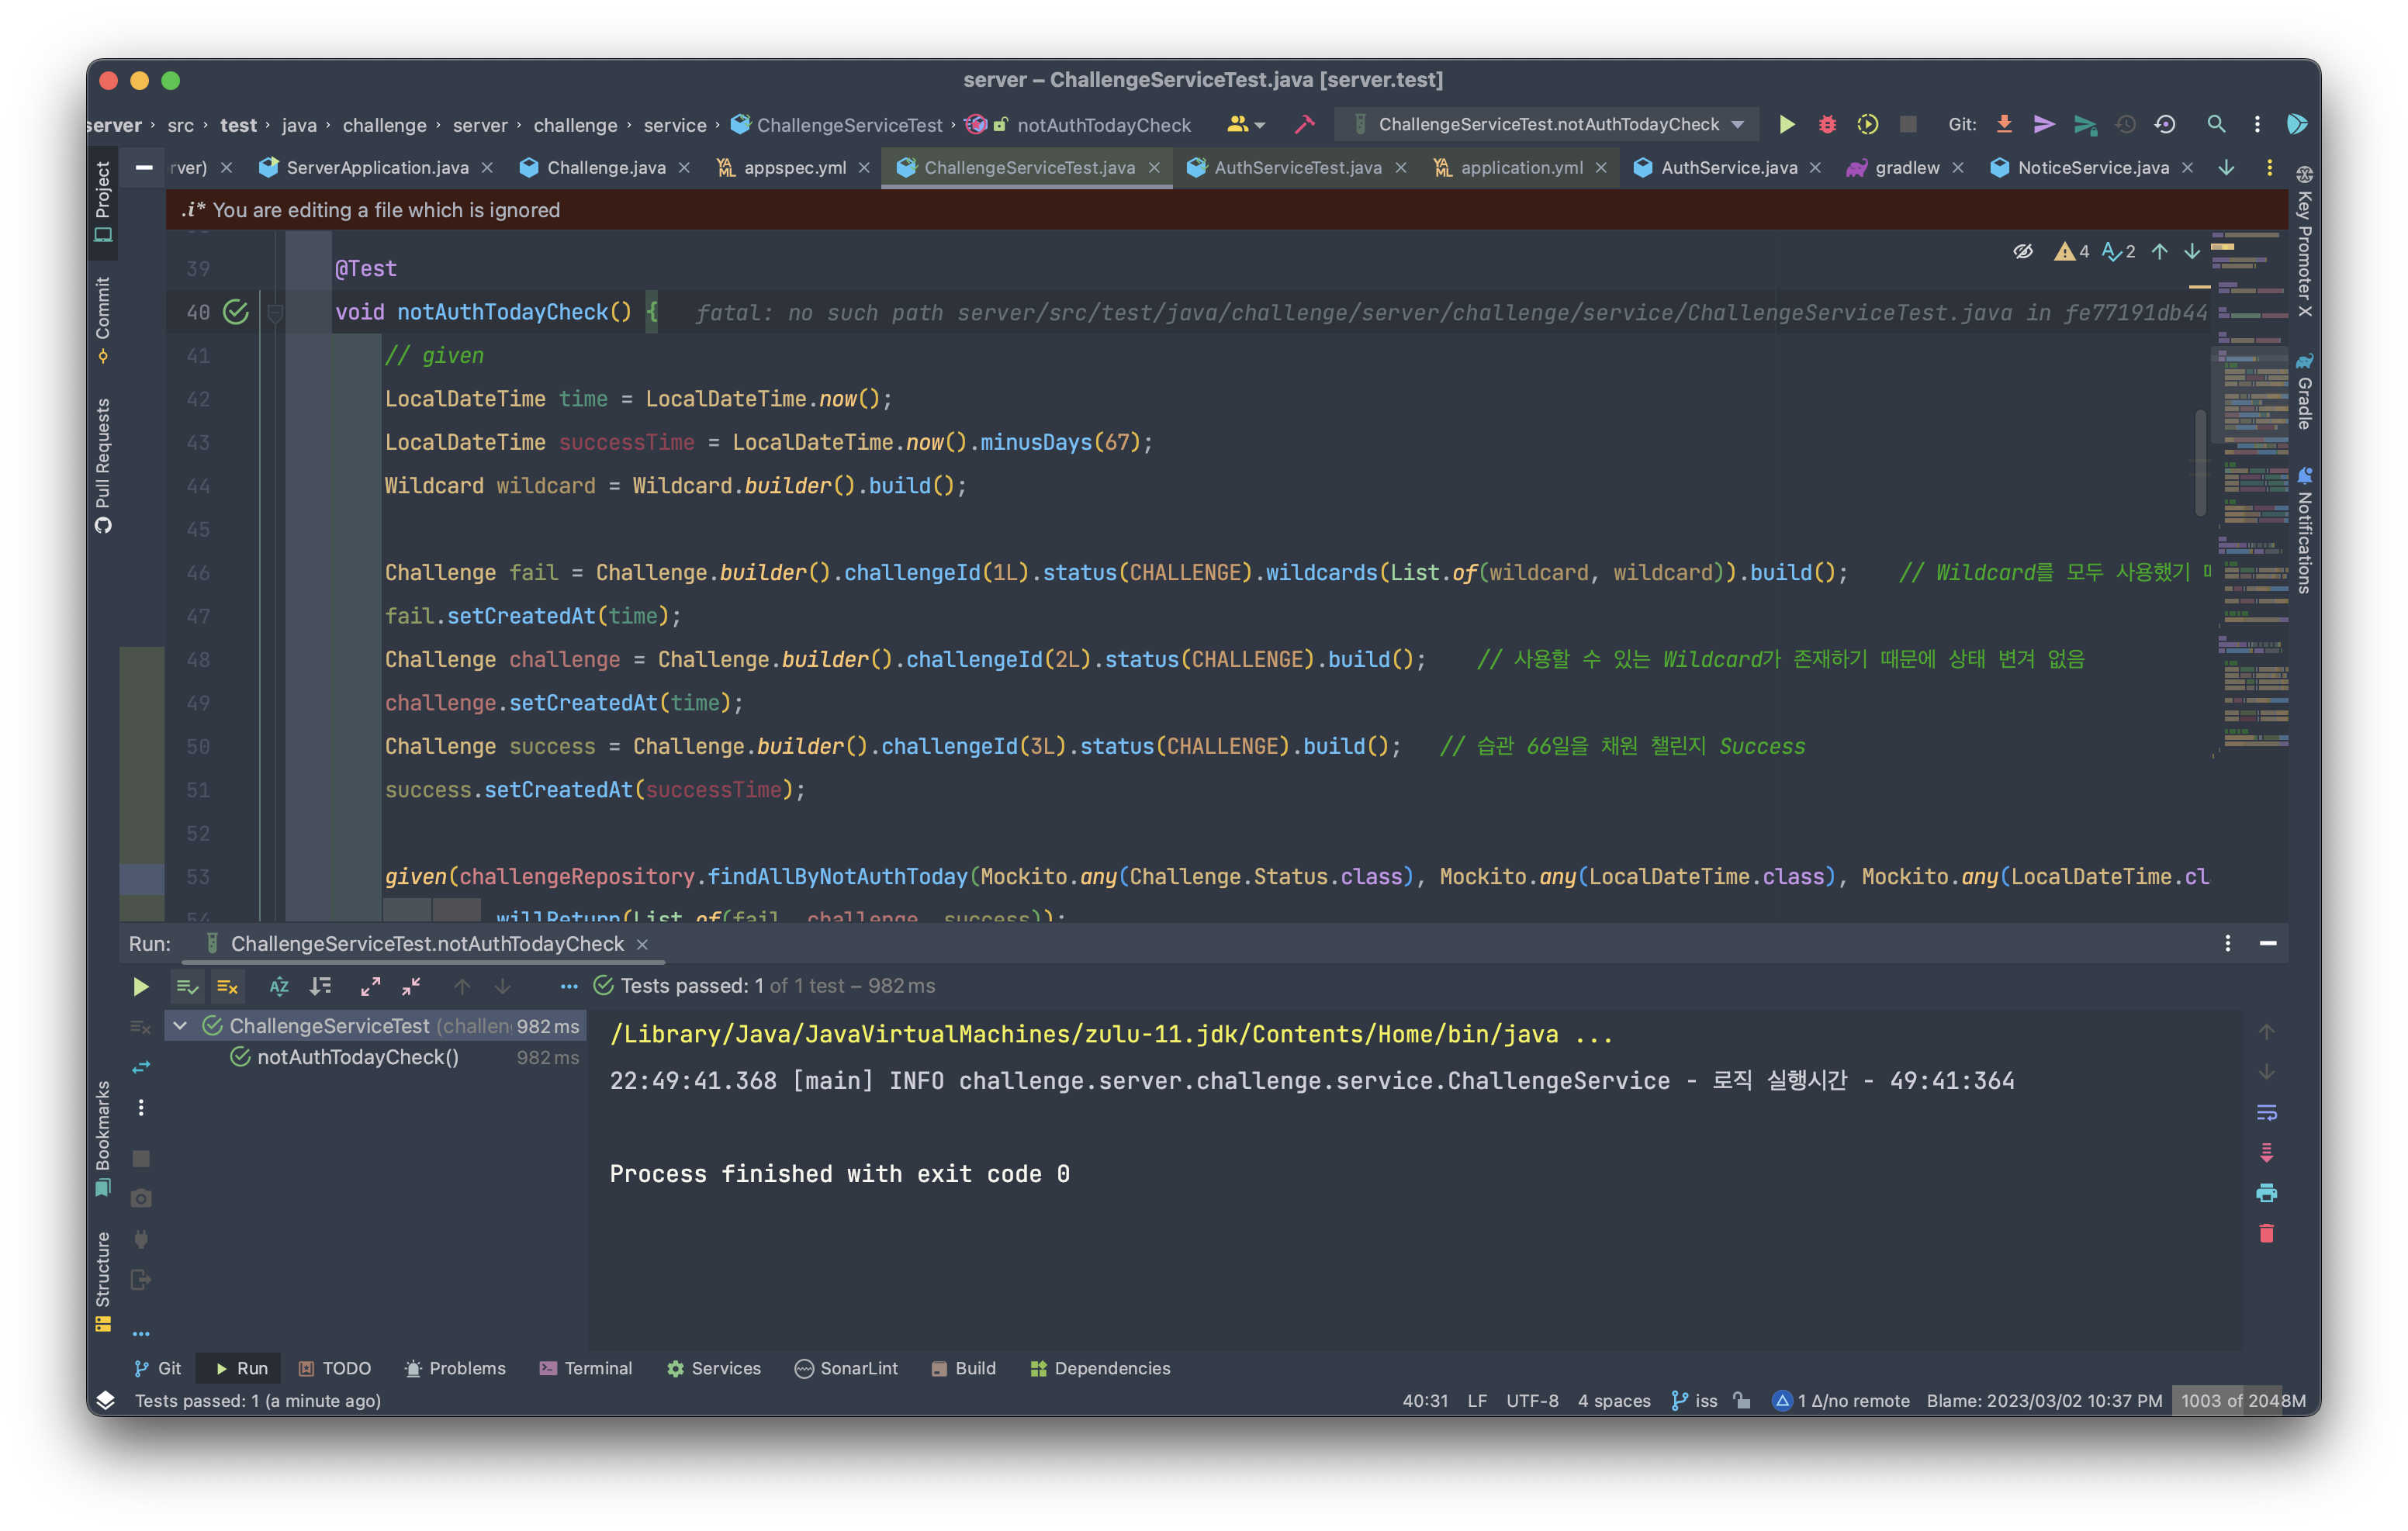This screenshot has height=1531, width=2408.
Task: Show hidden editor tabs dropdown arrow
Action: [2226, 167]
